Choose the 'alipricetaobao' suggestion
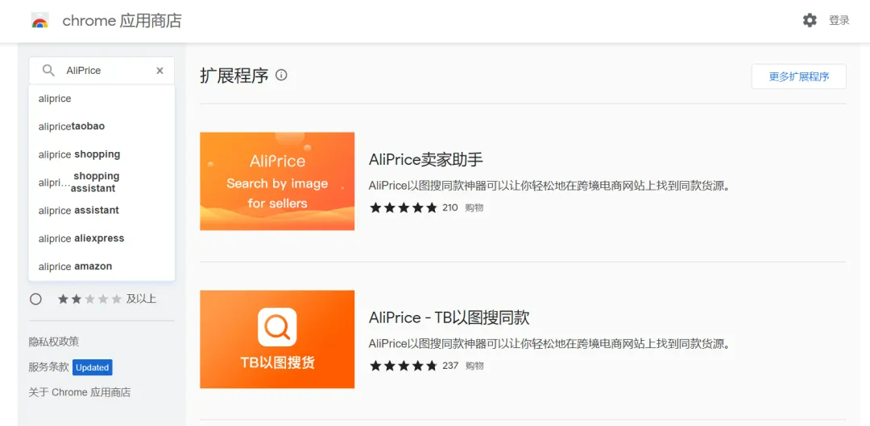 click(x=72, y=126)
